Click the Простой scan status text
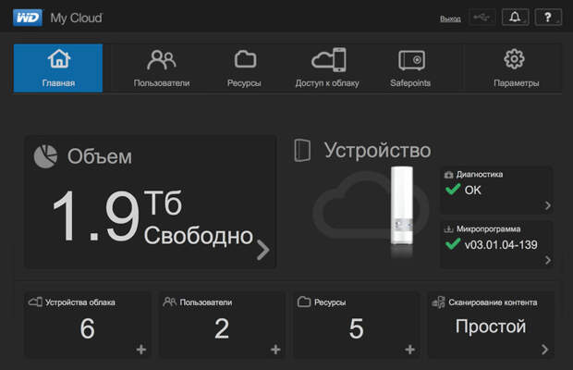This screenshot has height=370, width=573. (x=491, y=327)
